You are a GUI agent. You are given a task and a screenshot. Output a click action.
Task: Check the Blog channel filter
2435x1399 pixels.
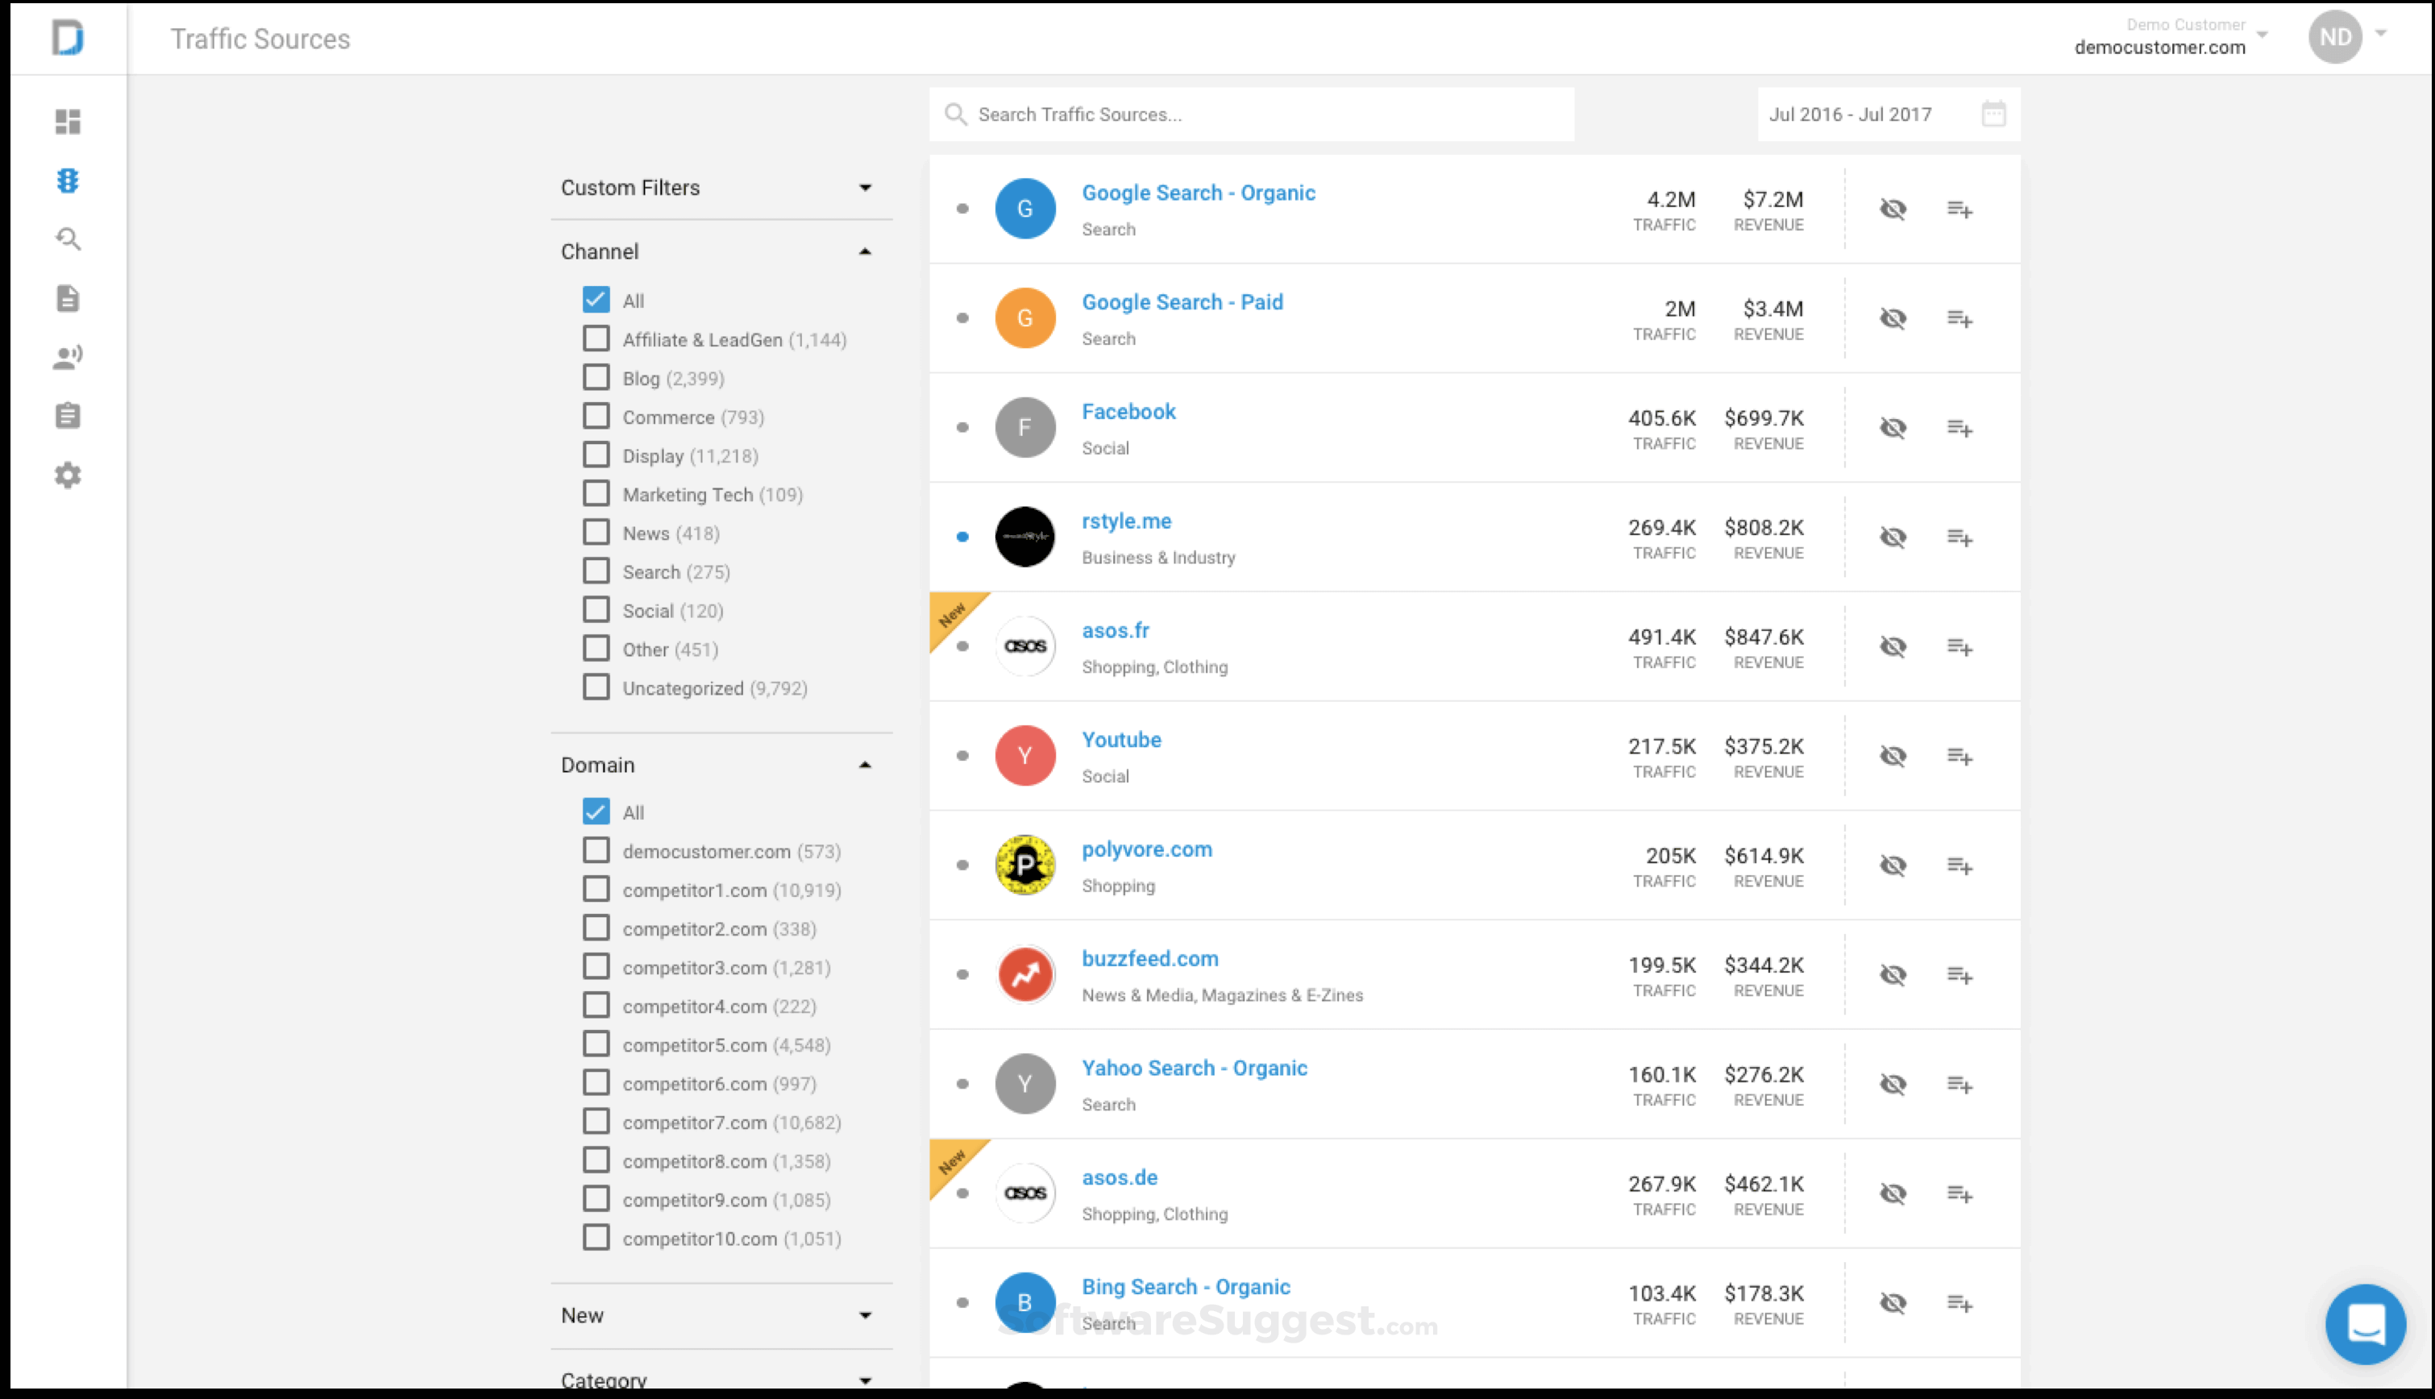pos(595,376)
